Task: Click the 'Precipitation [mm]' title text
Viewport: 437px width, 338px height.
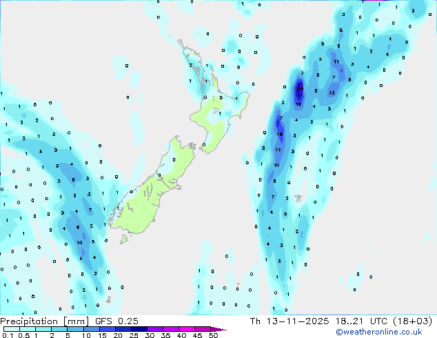Action: coord(44,321)
